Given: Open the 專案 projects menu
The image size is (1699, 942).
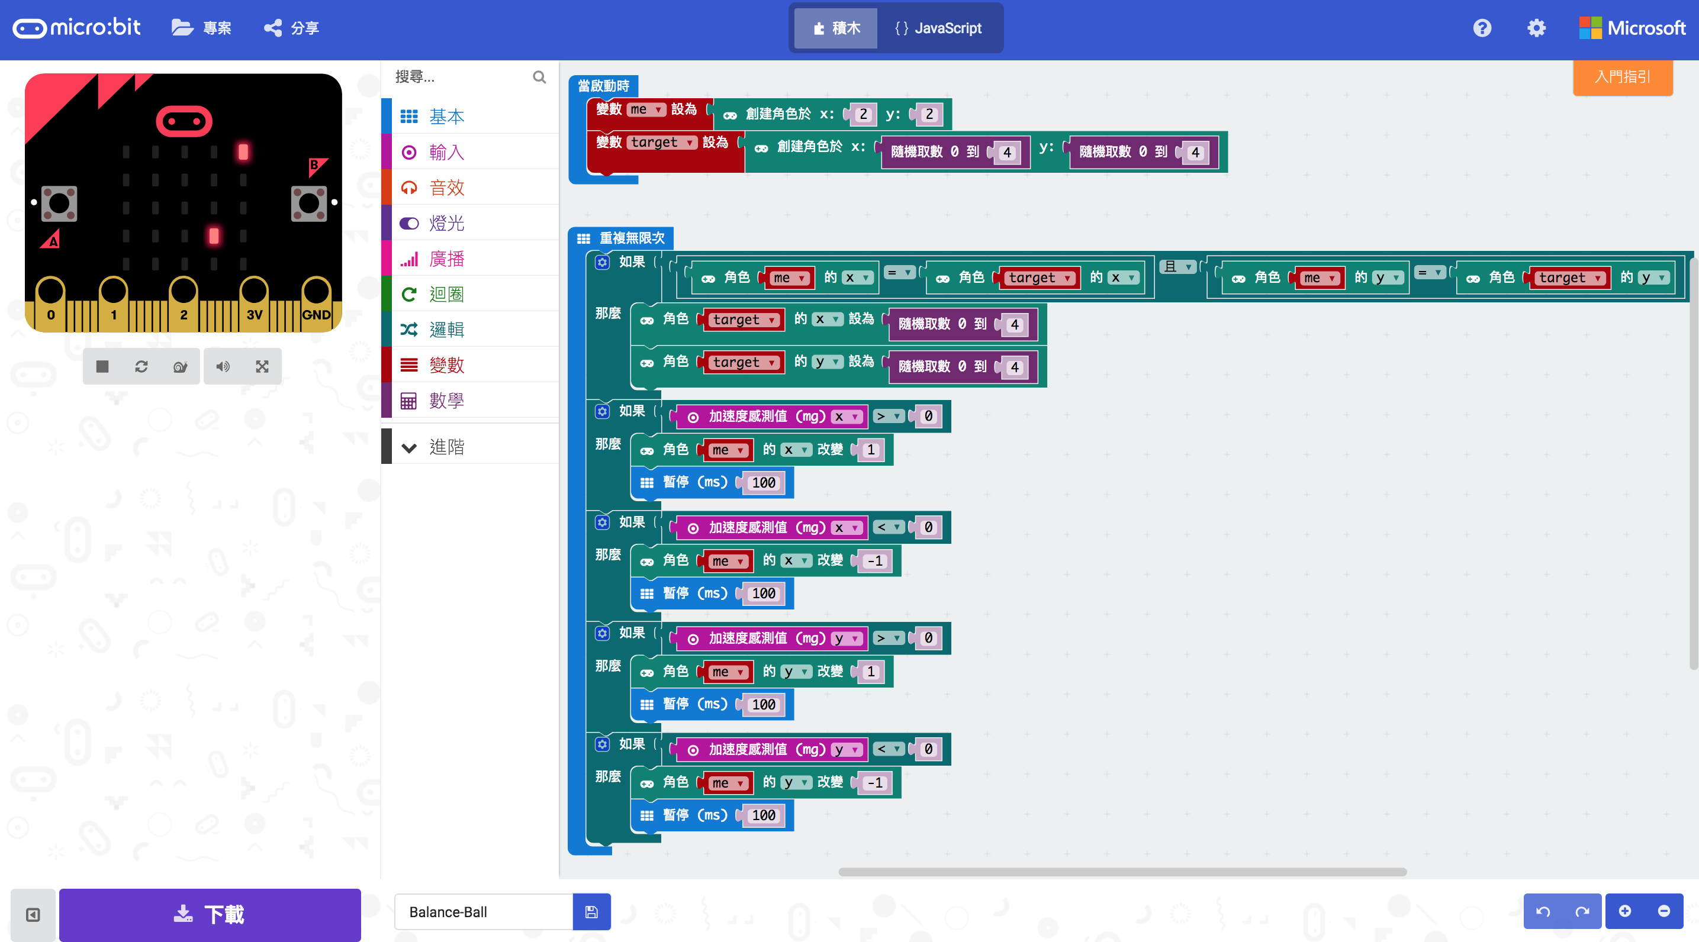Looking at the screenshot, I should pos(201,28).
